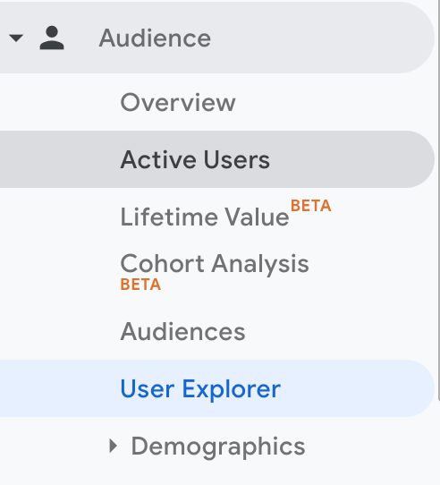Viewport: 440px width, 485px height.
Task: Click the BETA badge beside Lifetime Value
Action: pos(310,206)
